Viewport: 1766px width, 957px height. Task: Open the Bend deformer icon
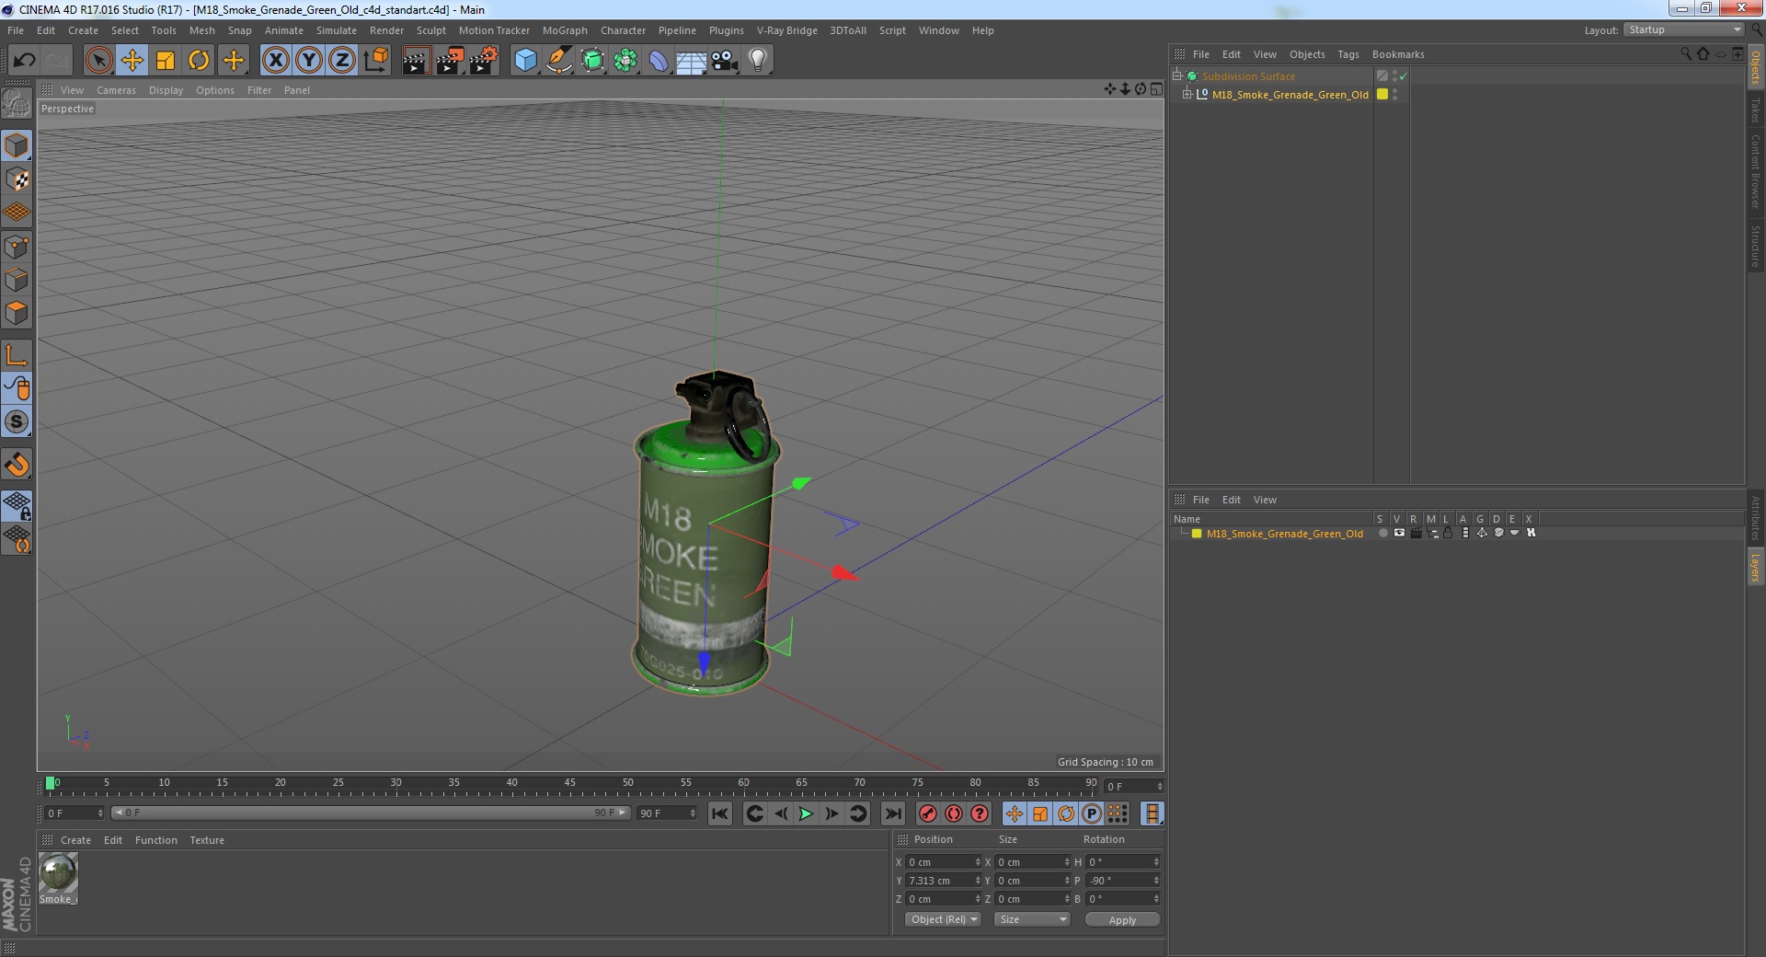click(x=659, y=61)
